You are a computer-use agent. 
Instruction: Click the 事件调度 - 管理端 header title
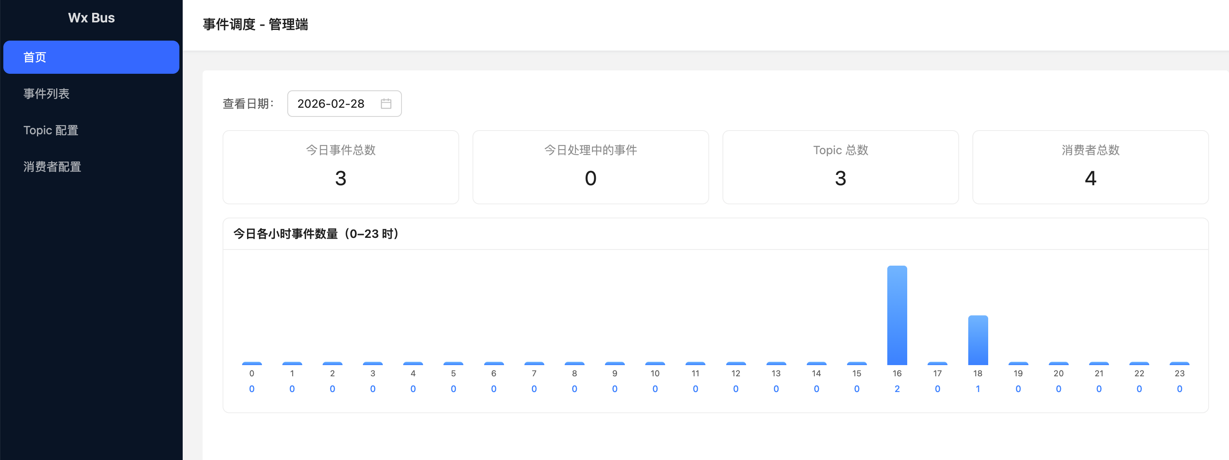tap(255, 24)
